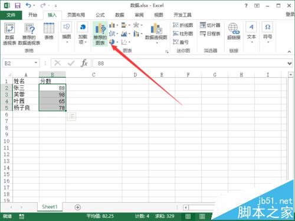The height and width of the screenshot is (221, 295).
Task: Insert a column chart from the ribbon
Action: coord(112,25)
